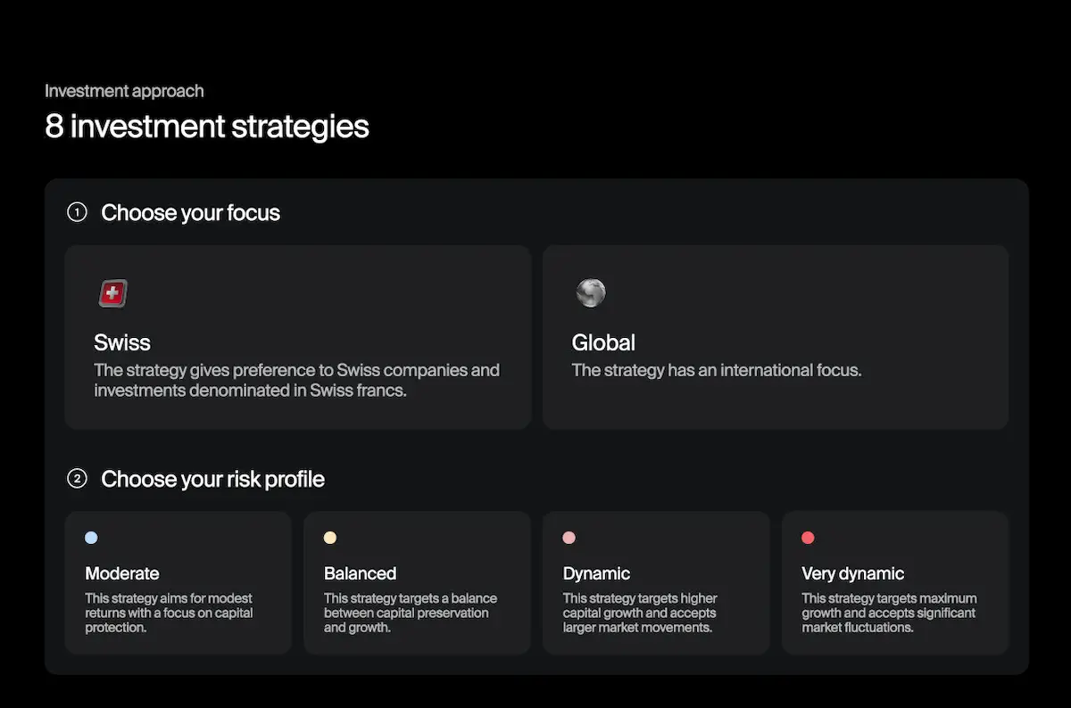
Task: Click the step 1 circled number icon
Action: [78, 212]
